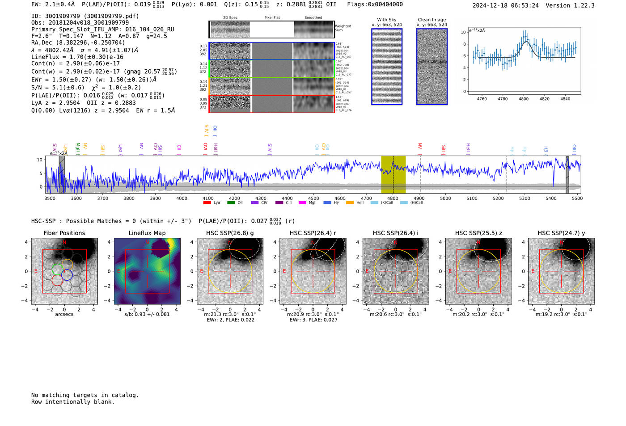
Task: Select the EWr = 1.50(±0.27) line
Action: (x=94, y=80)
